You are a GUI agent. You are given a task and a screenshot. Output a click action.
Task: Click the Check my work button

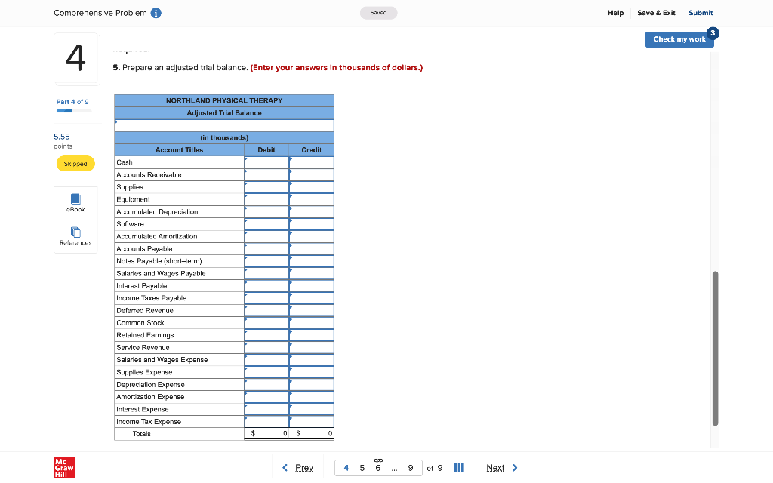[x=679, y=39]
